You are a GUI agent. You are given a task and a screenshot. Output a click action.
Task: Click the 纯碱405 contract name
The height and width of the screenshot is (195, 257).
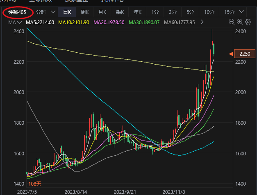(x=18, y=12)
